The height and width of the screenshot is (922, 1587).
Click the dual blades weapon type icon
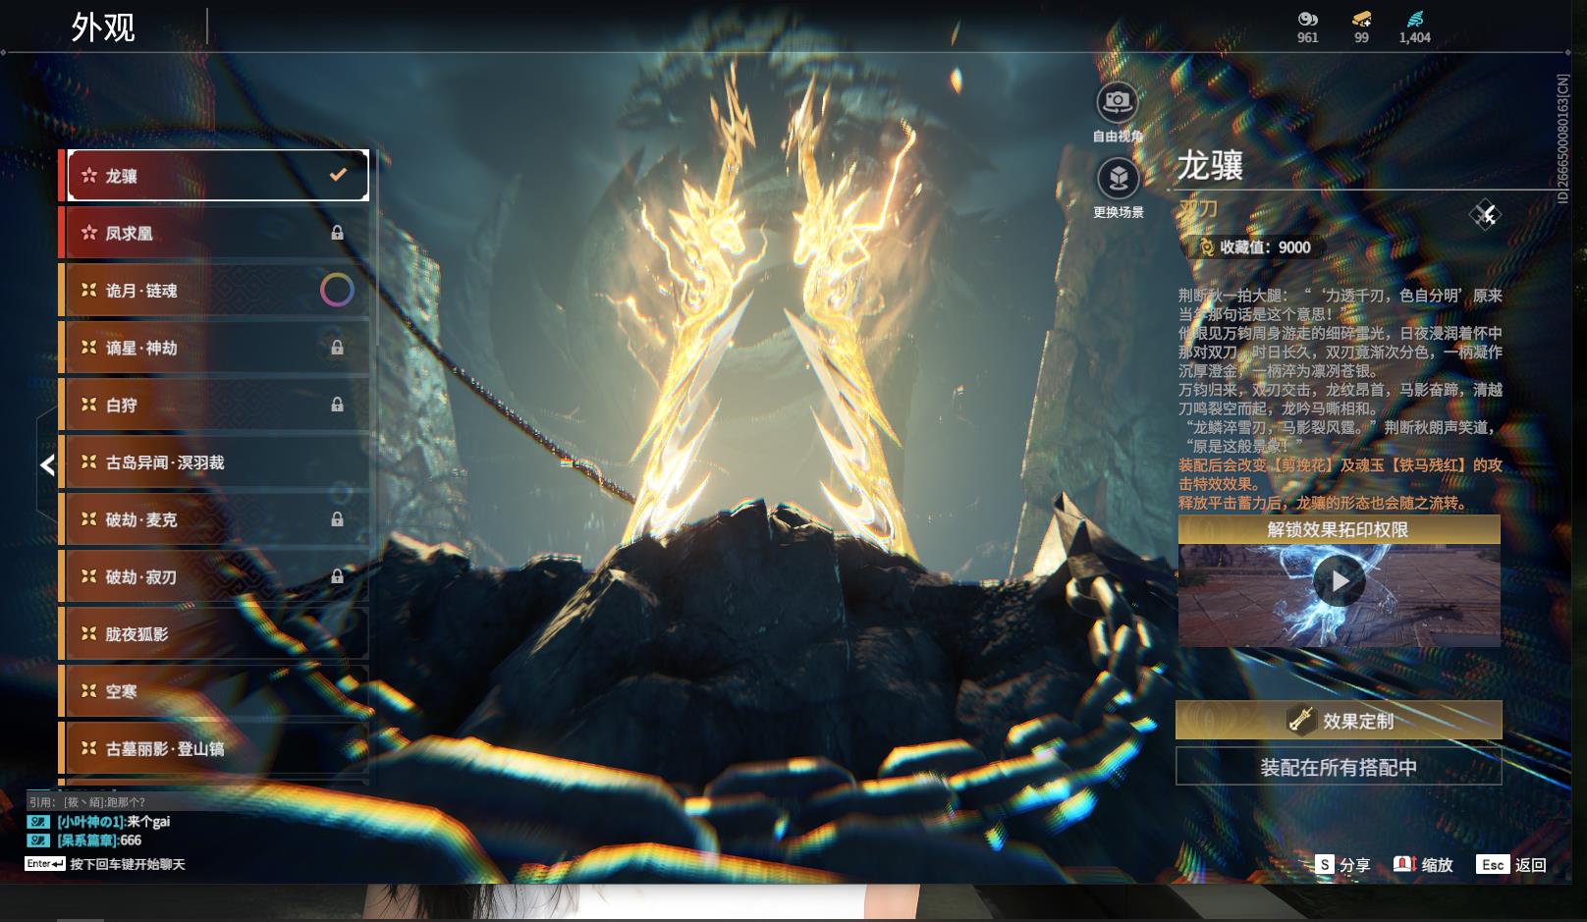[x=1485, y=214]
